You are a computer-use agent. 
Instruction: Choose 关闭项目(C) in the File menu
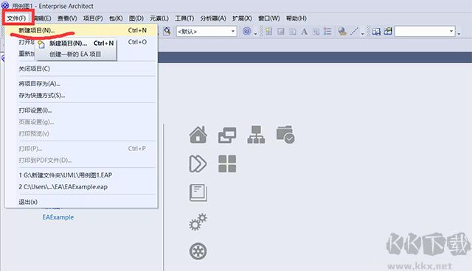tap(81, 68)
